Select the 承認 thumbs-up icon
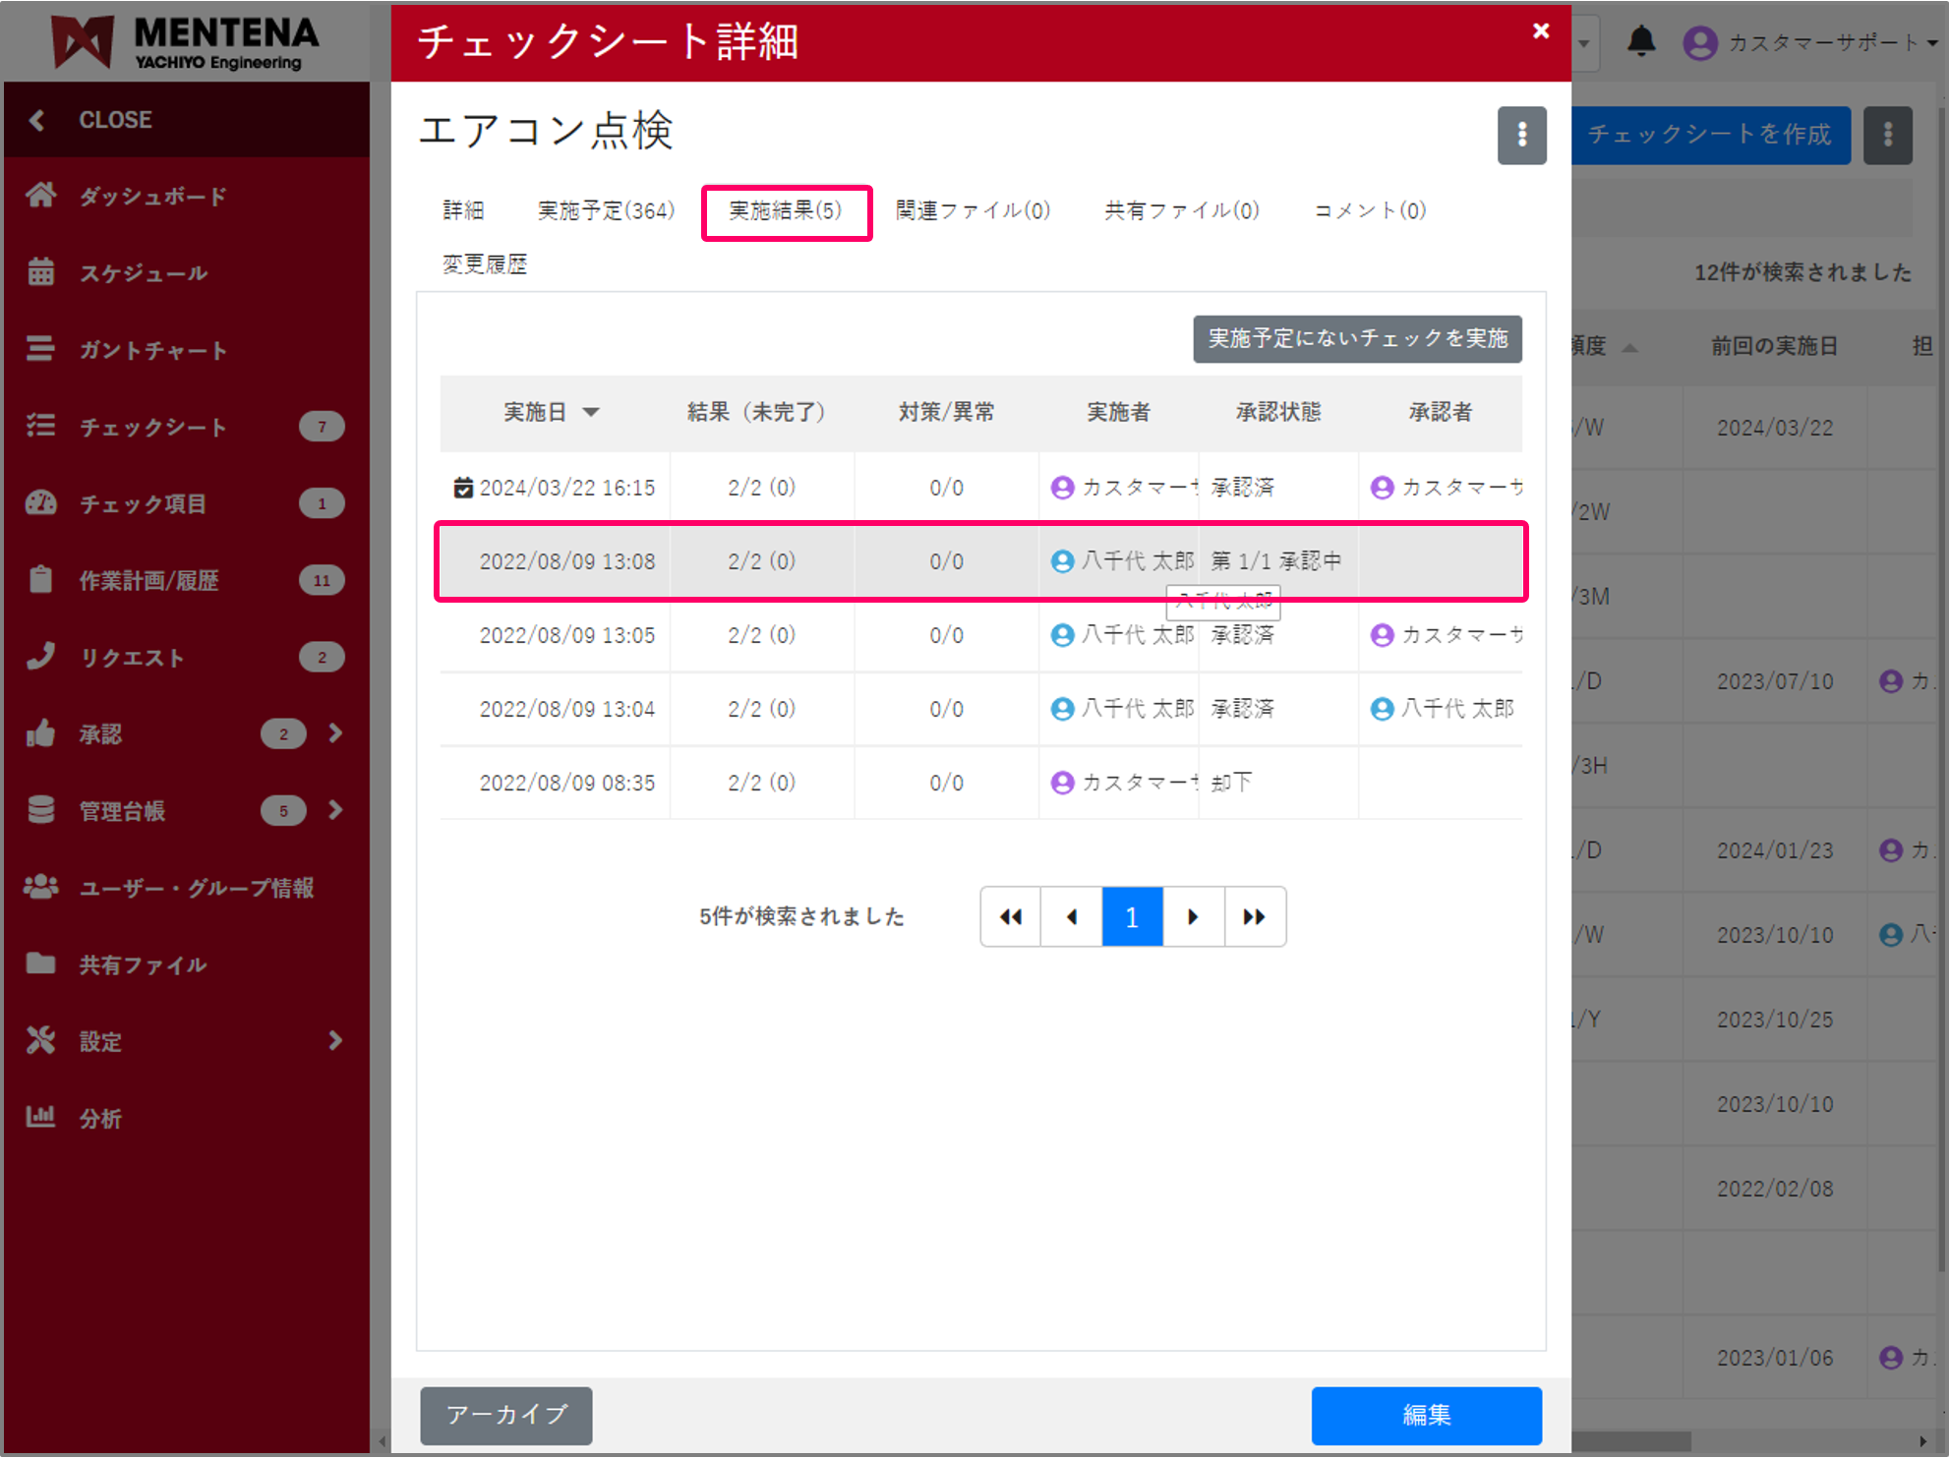The width and height of the screenshot is (1949, 1458). [x=41, y=733]
